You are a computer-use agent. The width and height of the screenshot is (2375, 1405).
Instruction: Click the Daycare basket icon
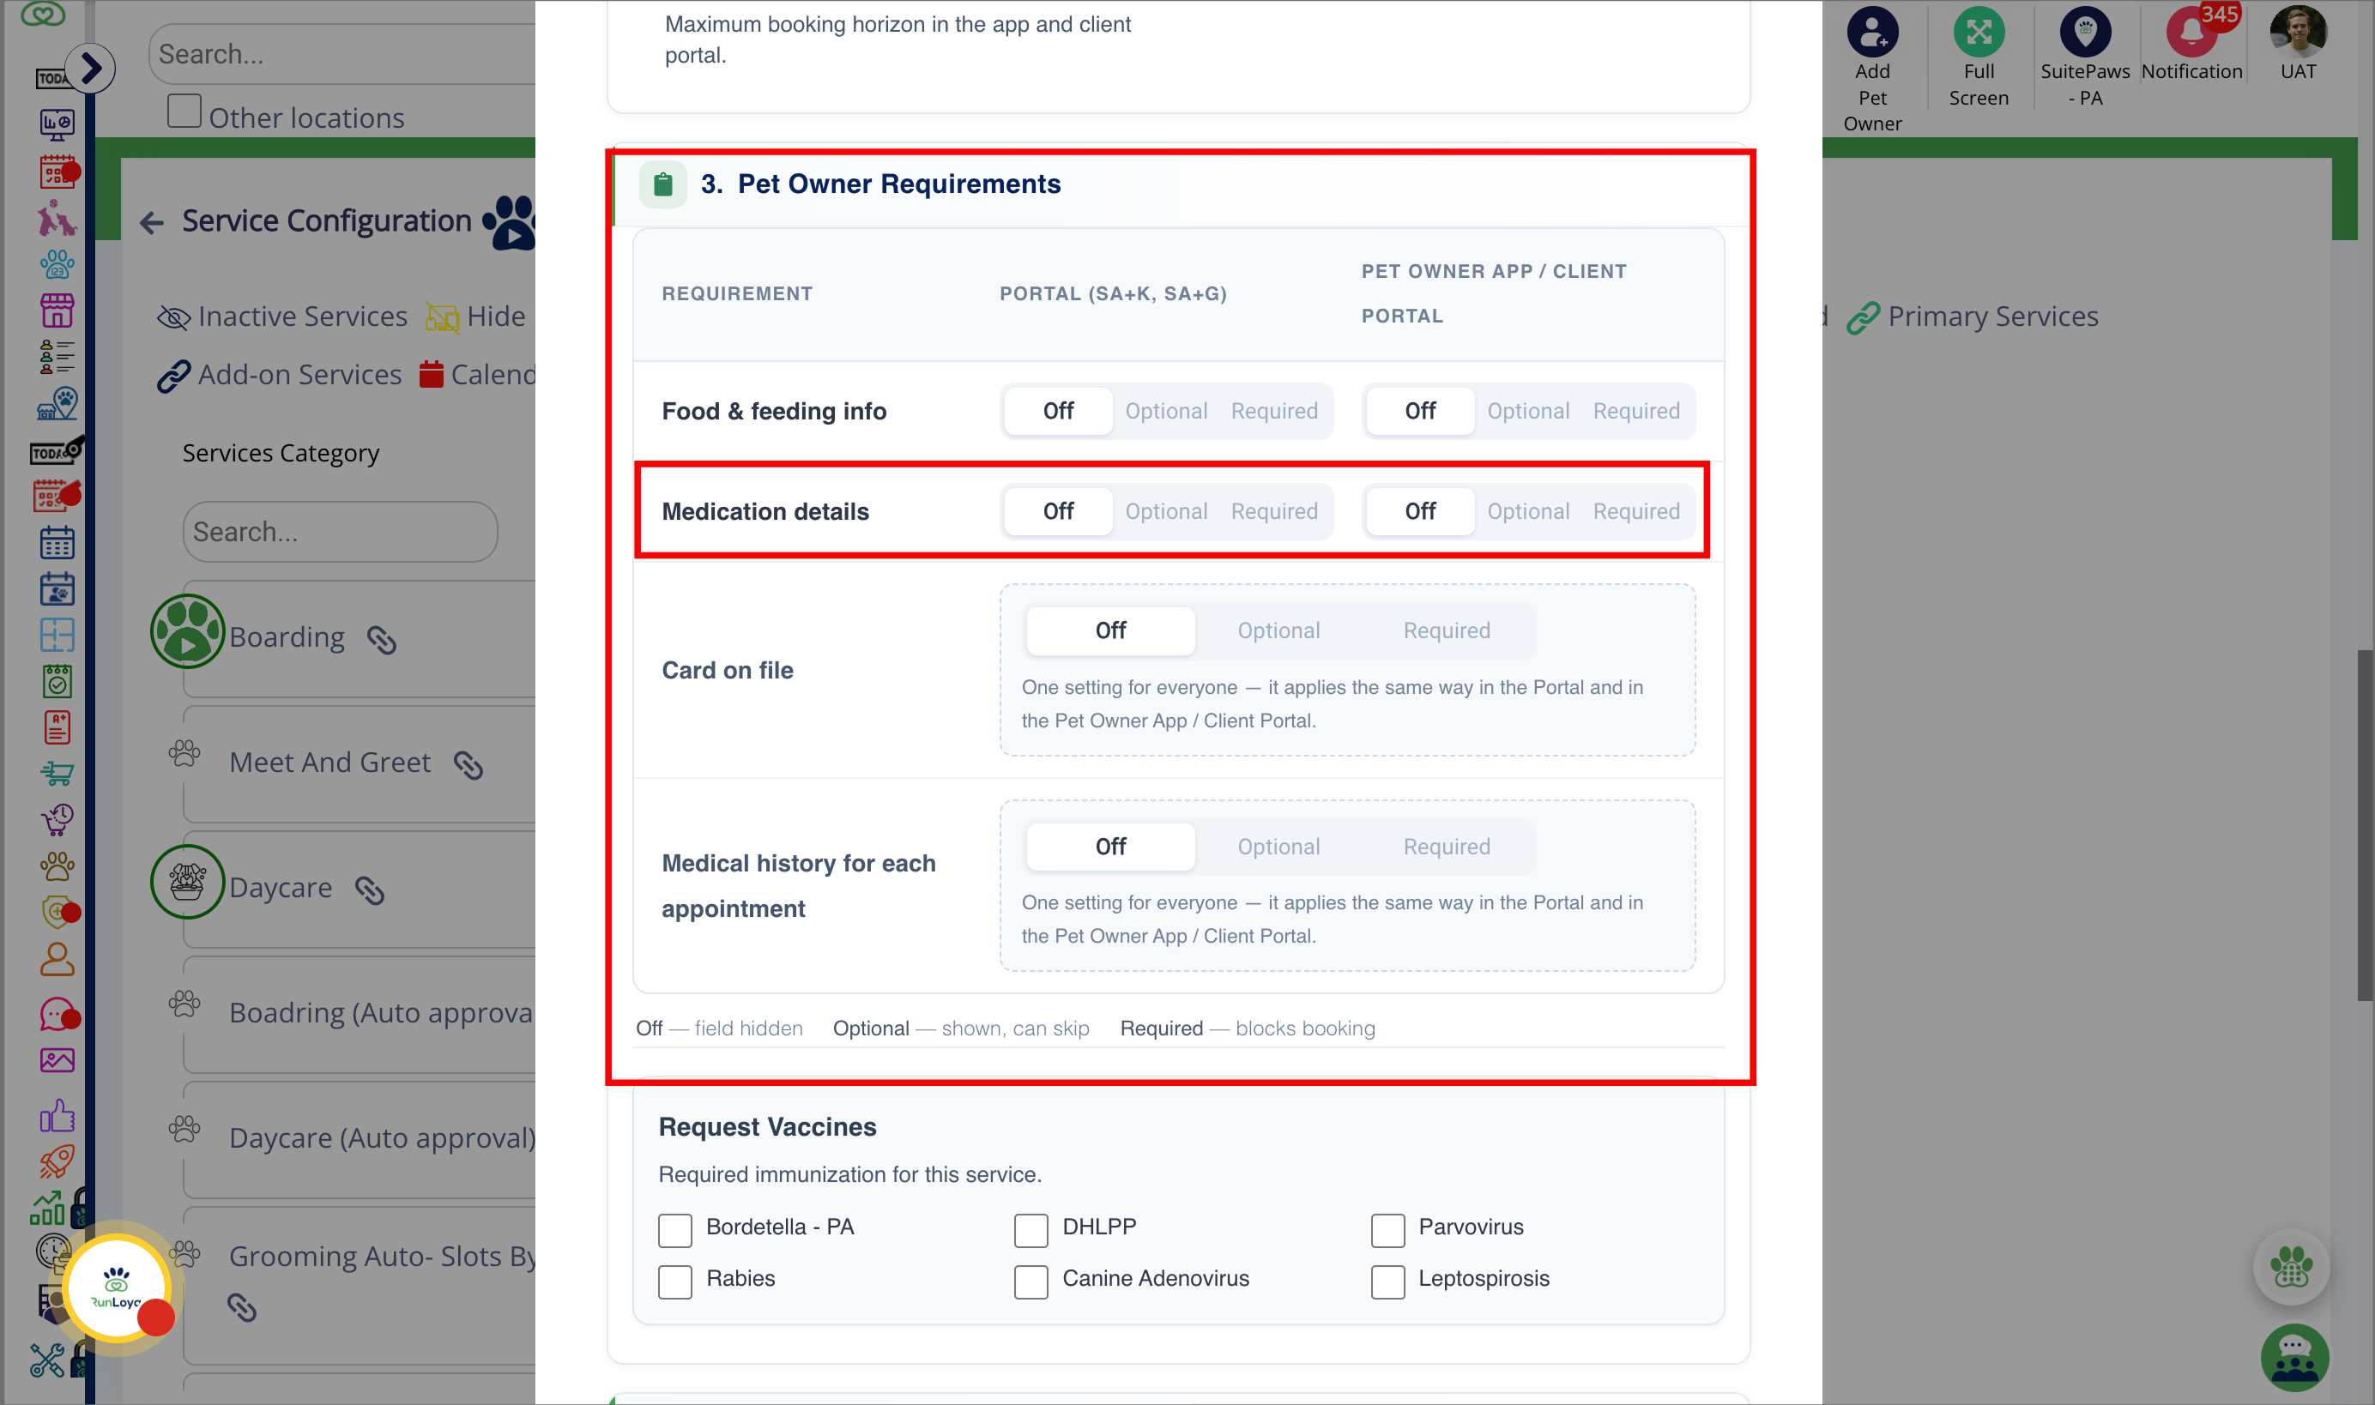[x=188, y=883]
